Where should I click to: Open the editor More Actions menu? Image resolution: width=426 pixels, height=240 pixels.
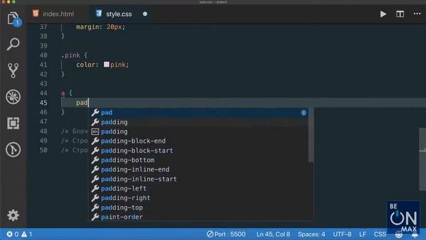click(x=417, y=13)
